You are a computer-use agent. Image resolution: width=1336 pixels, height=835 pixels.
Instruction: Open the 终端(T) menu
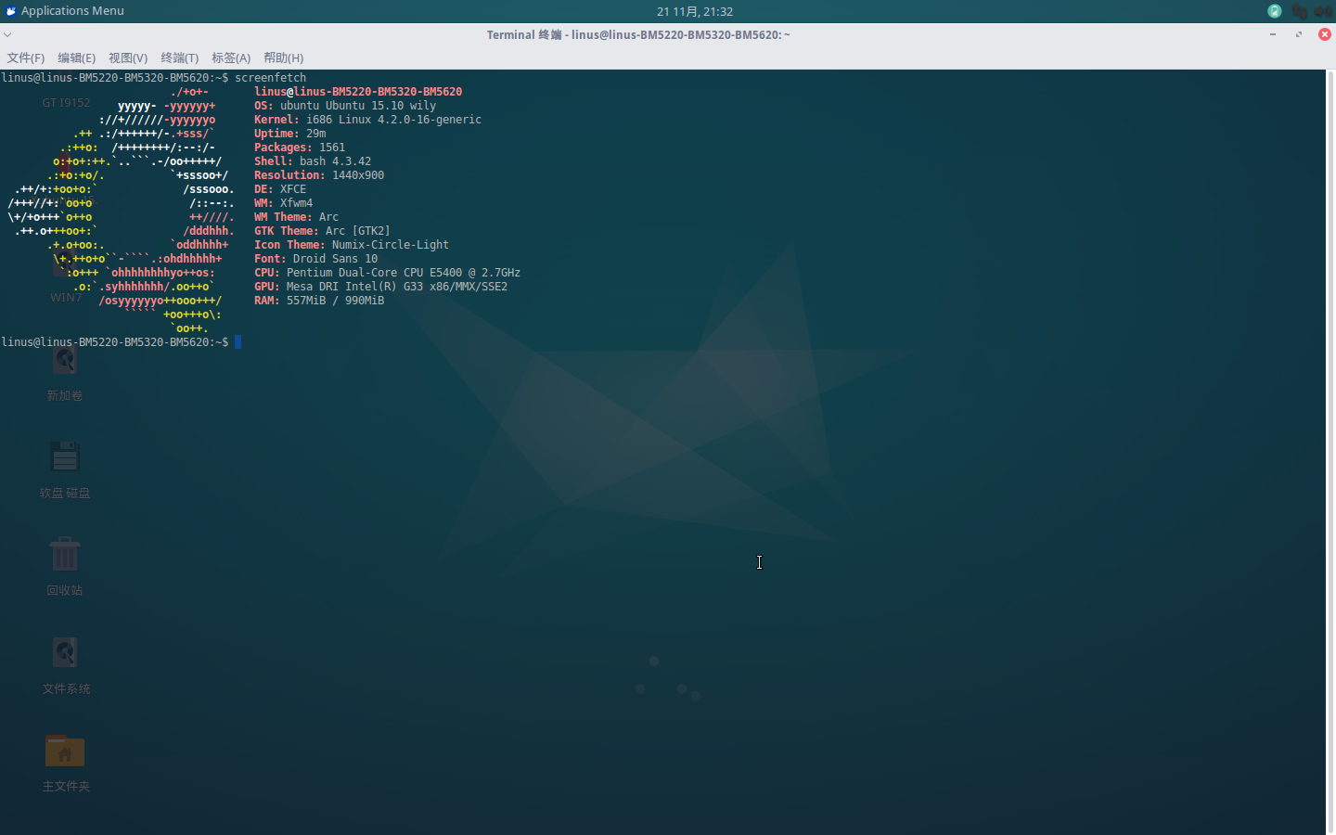pos(180,58)
